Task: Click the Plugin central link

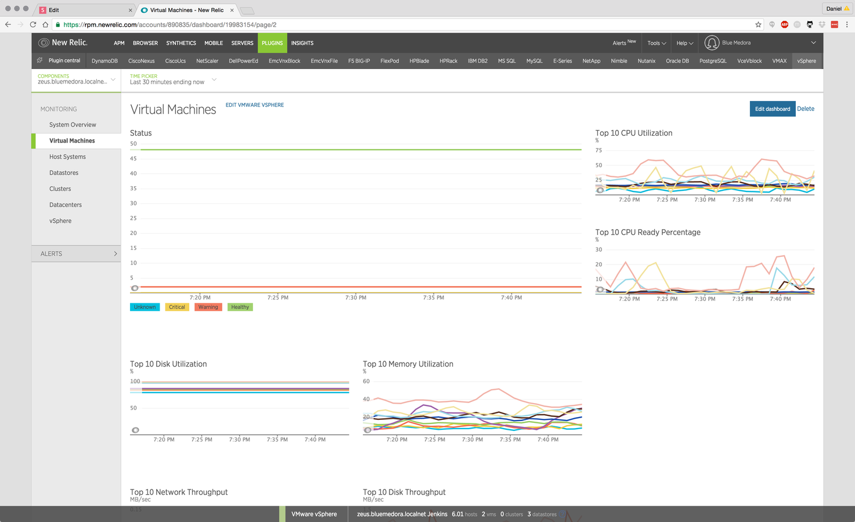Action: tap(64, 60)
